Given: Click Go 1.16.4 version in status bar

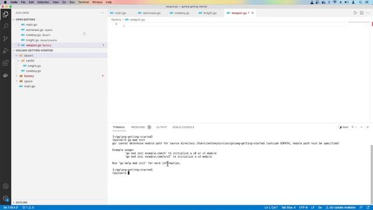Looking at the screenshot, I should 10,208.
